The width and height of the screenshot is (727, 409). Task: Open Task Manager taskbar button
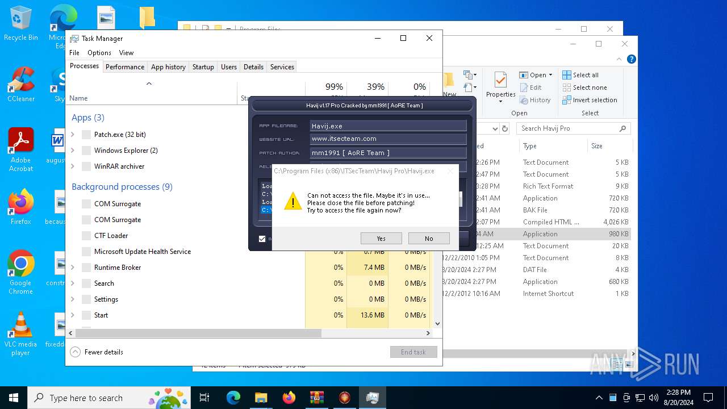372,398
